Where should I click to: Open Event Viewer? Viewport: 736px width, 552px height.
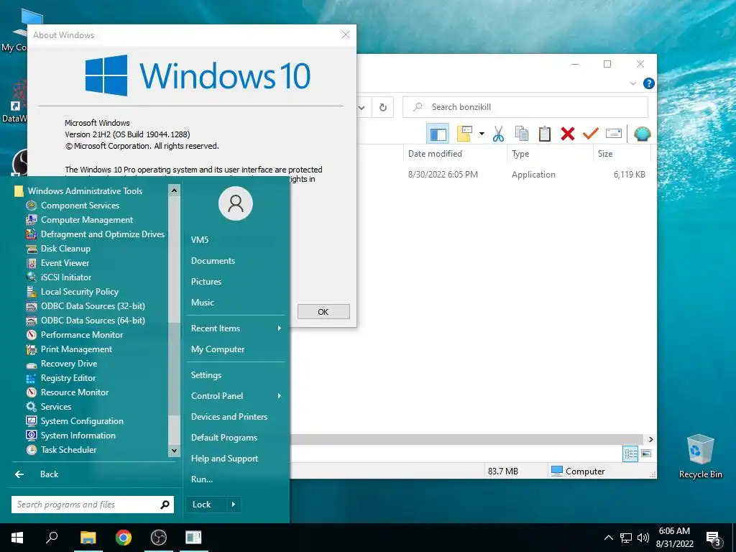click(57, 263)
